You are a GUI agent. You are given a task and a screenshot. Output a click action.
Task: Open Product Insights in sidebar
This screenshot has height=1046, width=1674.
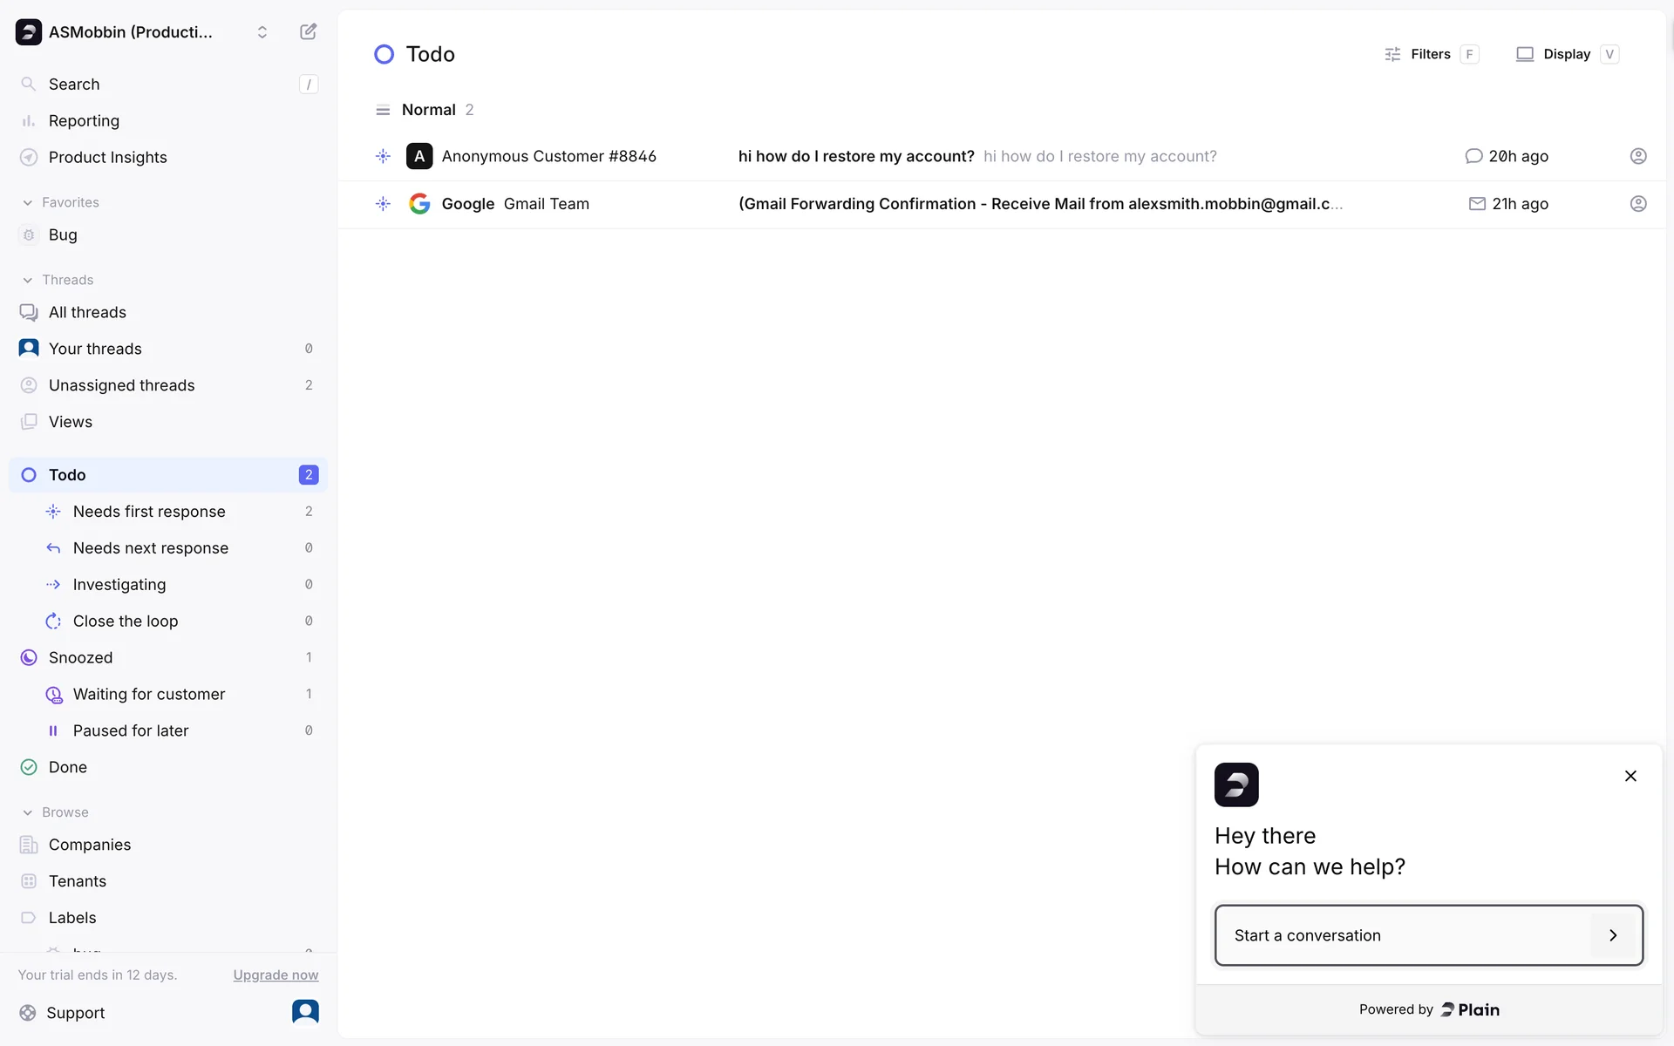107,157
